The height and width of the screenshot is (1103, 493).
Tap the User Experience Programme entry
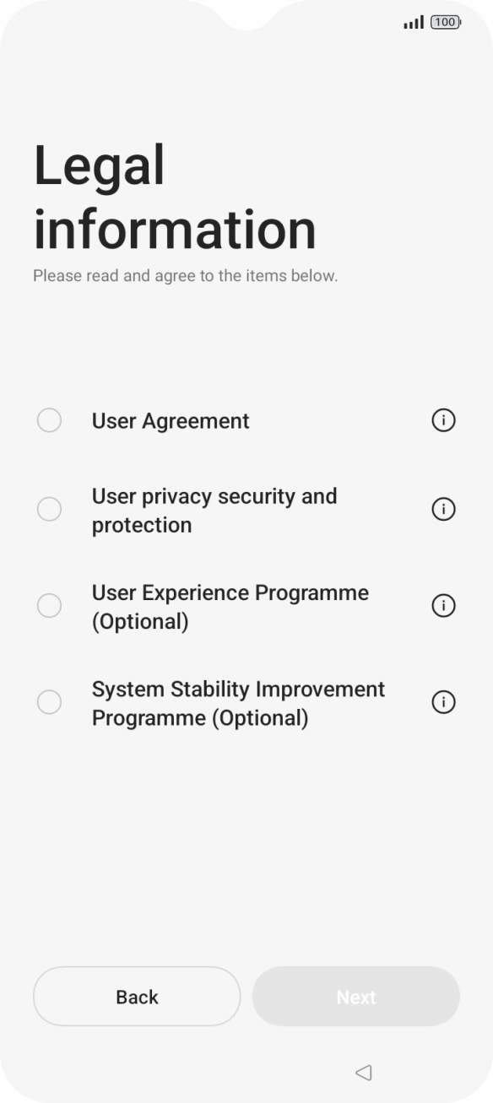pos(230,606)
